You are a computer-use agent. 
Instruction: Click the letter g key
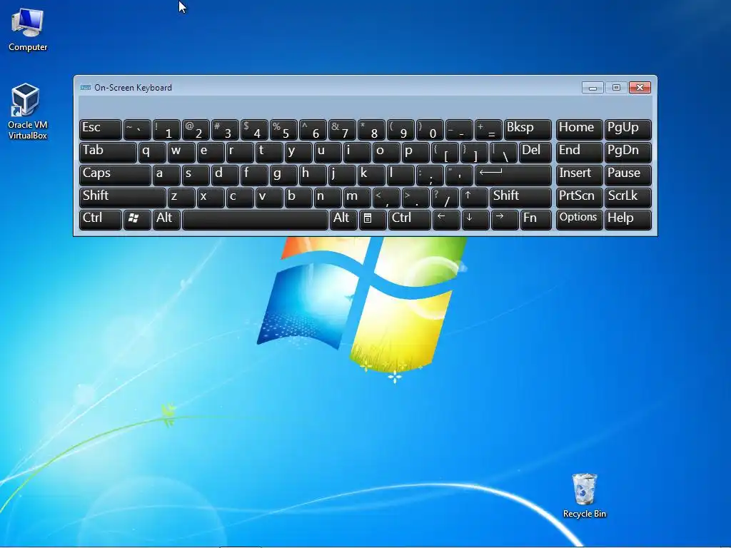click(283, 175)
